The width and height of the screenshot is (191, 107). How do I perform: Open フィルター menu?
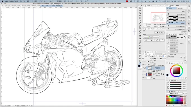pyautogui.click(x=71, y=1)
